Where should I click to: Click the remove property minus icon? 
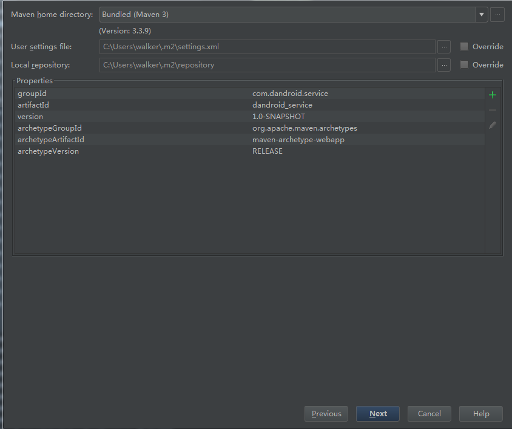coord(493,110)
